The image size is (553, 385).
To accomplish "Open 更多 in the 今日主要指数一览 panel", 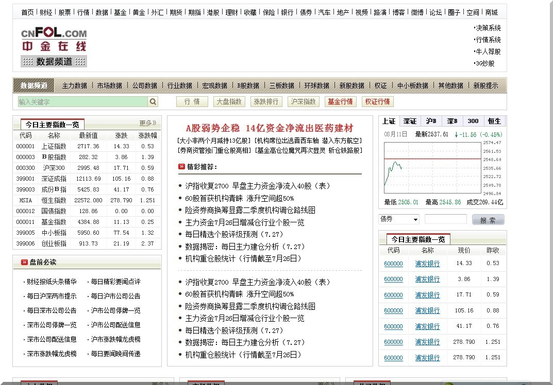I will click(147, 123).
